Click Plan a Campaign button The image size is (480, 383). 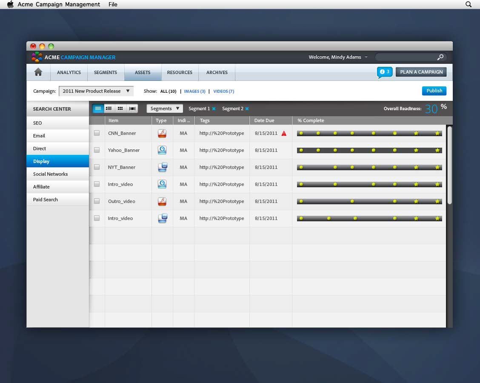point(421,72)
